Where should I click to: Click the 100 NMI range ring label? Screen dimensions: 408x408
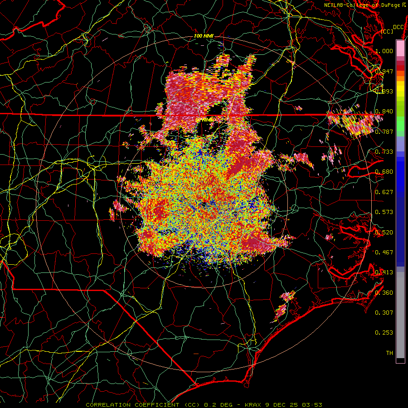(204, 36)
